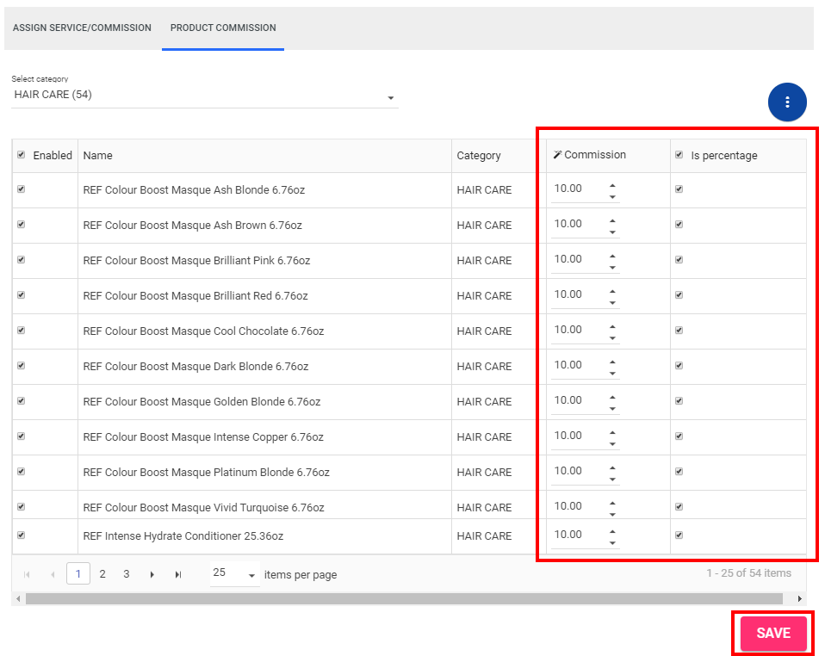Uncheck Enabled for Ash Brown masque
Viewport: 825px width, 656px height.
(22, 225)
